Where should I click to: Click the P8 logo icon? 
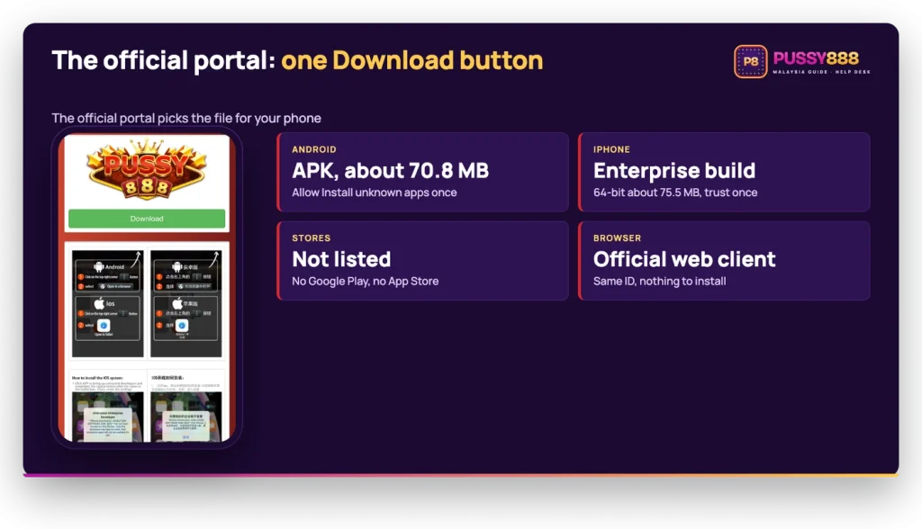[750, 61]
